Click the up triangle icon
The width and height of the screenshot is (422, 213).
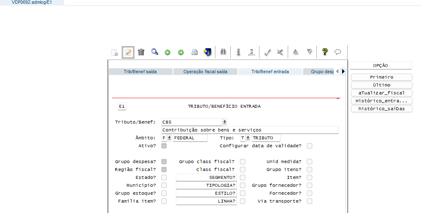pos(296,52)
